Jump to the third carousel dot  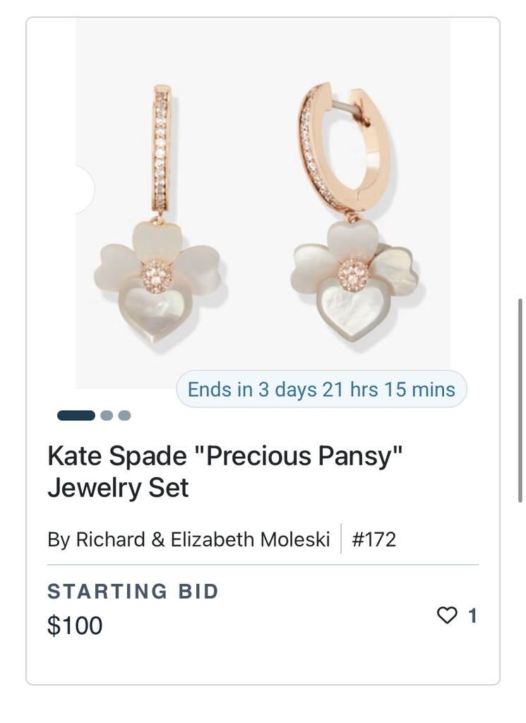(x=124, y=415)
